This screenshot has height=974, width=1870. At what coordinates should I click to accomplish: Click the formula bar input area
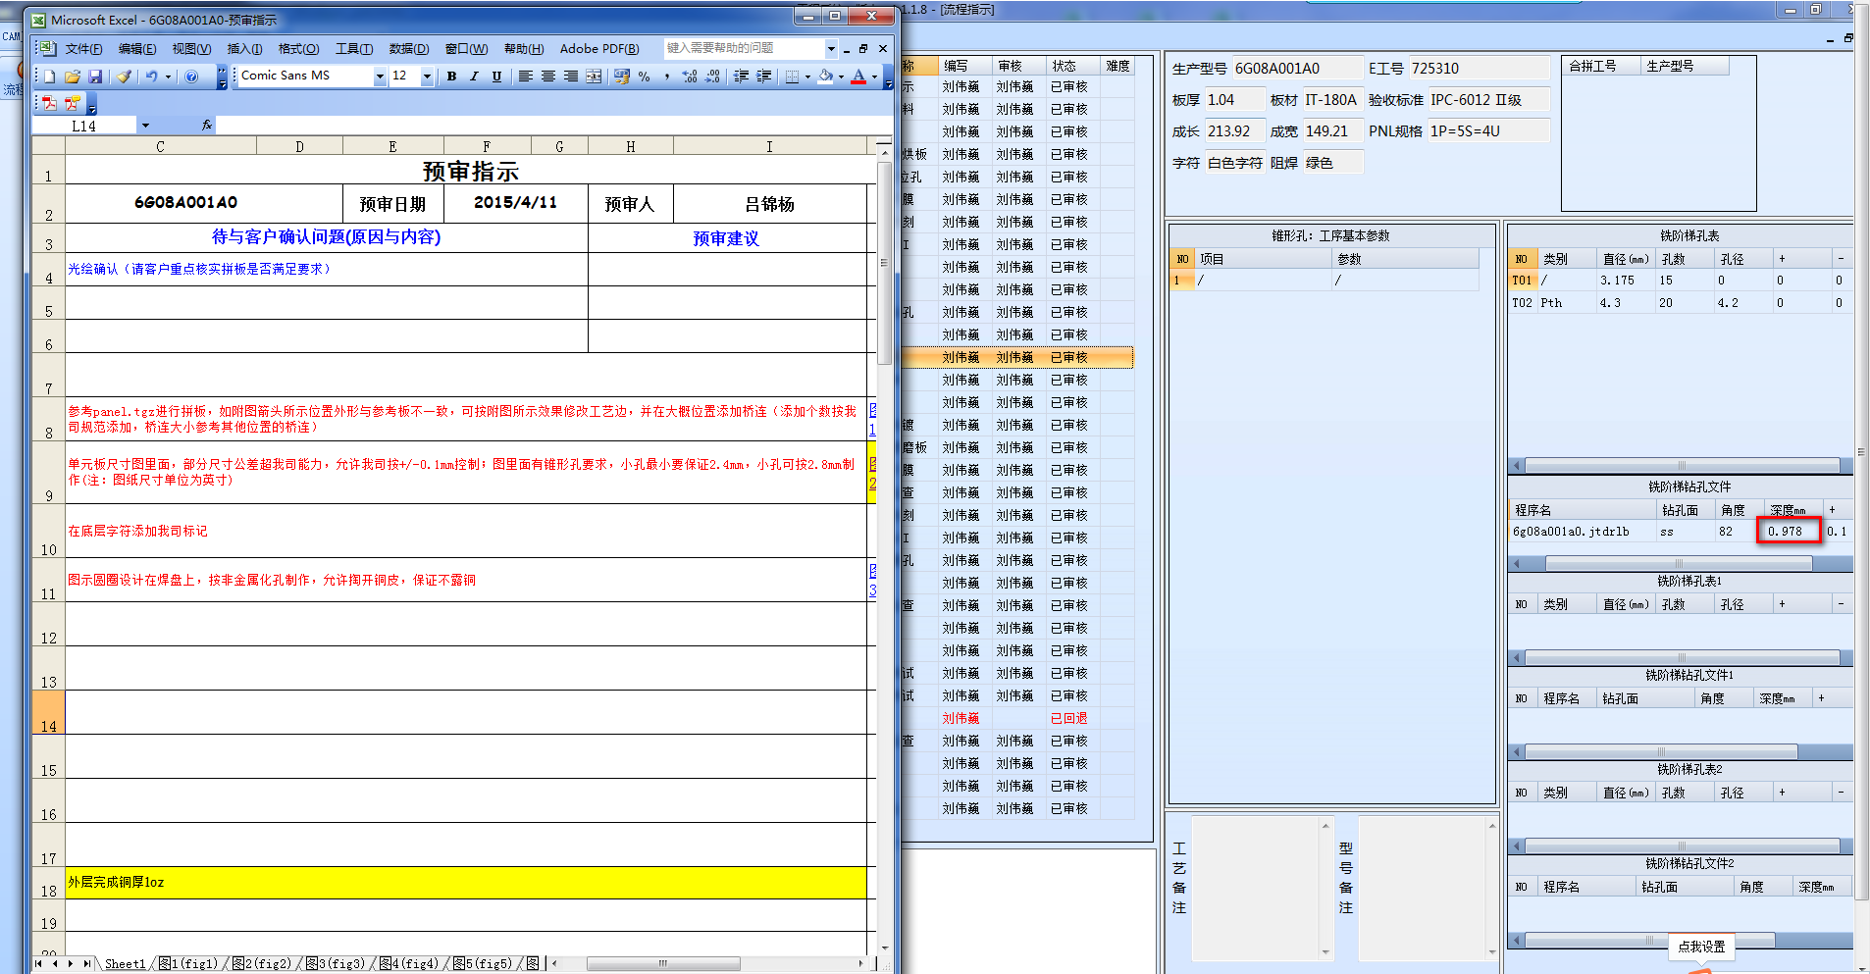pyautogui.click(x=553, y=126)
